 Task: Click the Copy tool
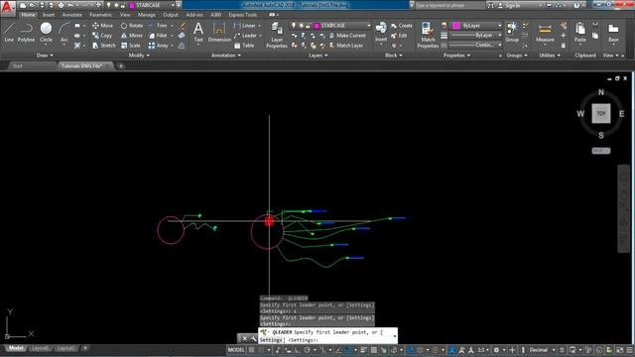(101, 36)
